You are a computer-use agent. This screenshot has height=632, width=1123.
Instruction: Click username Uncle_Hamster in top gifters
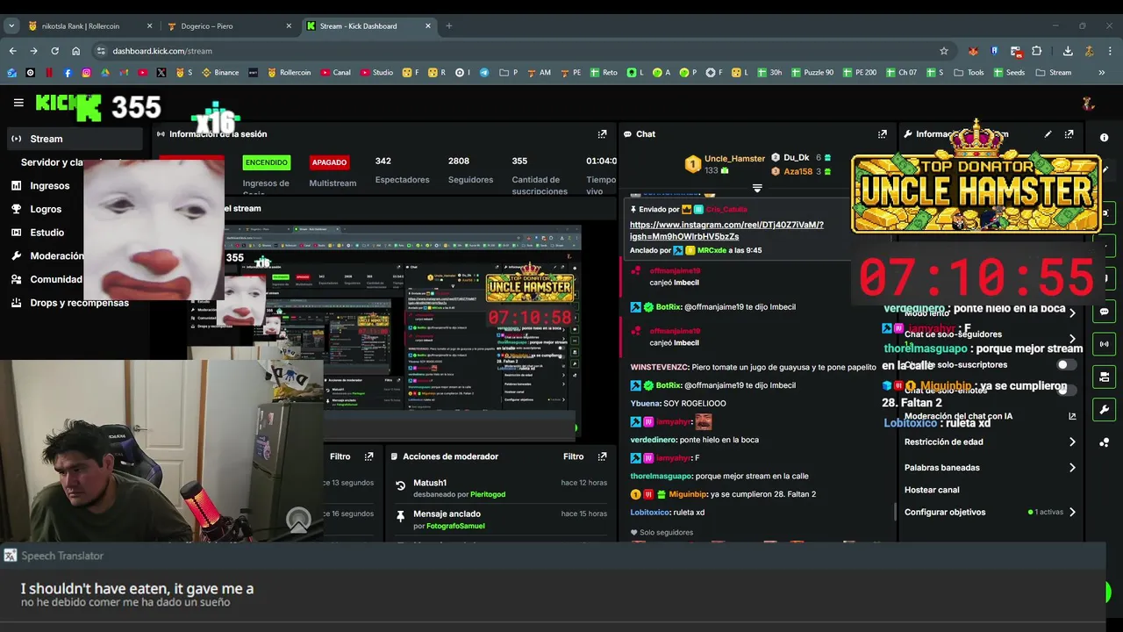point(735,158)
